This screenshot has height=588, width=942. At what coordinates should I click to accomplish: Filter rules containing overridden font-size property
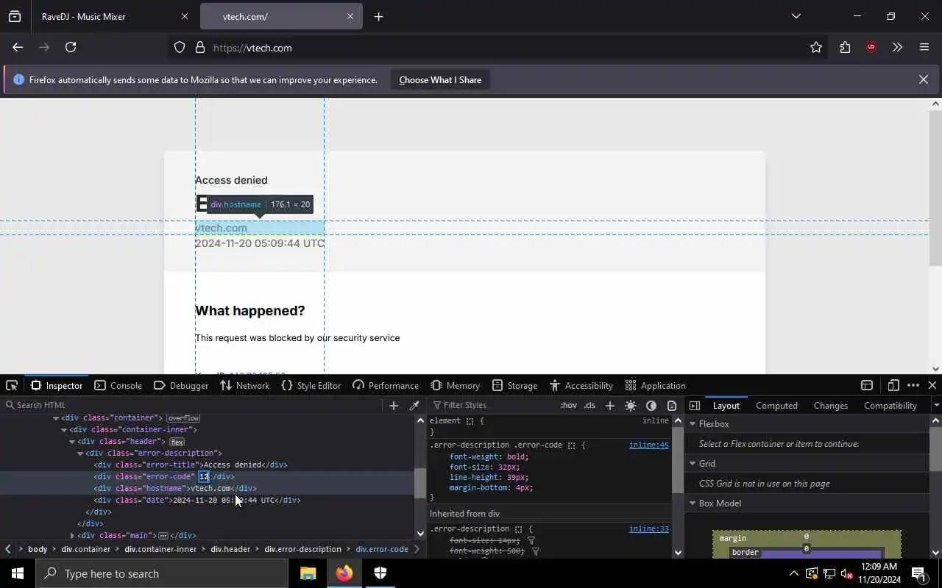[x=531, y=540]
